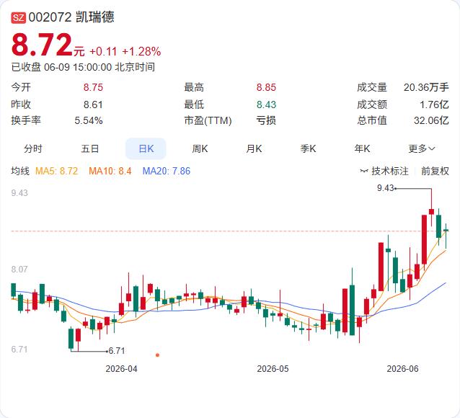Show the 季K quarterly chart tab
460x418 pixels.
pyautogui.click(x=308, y=148)
